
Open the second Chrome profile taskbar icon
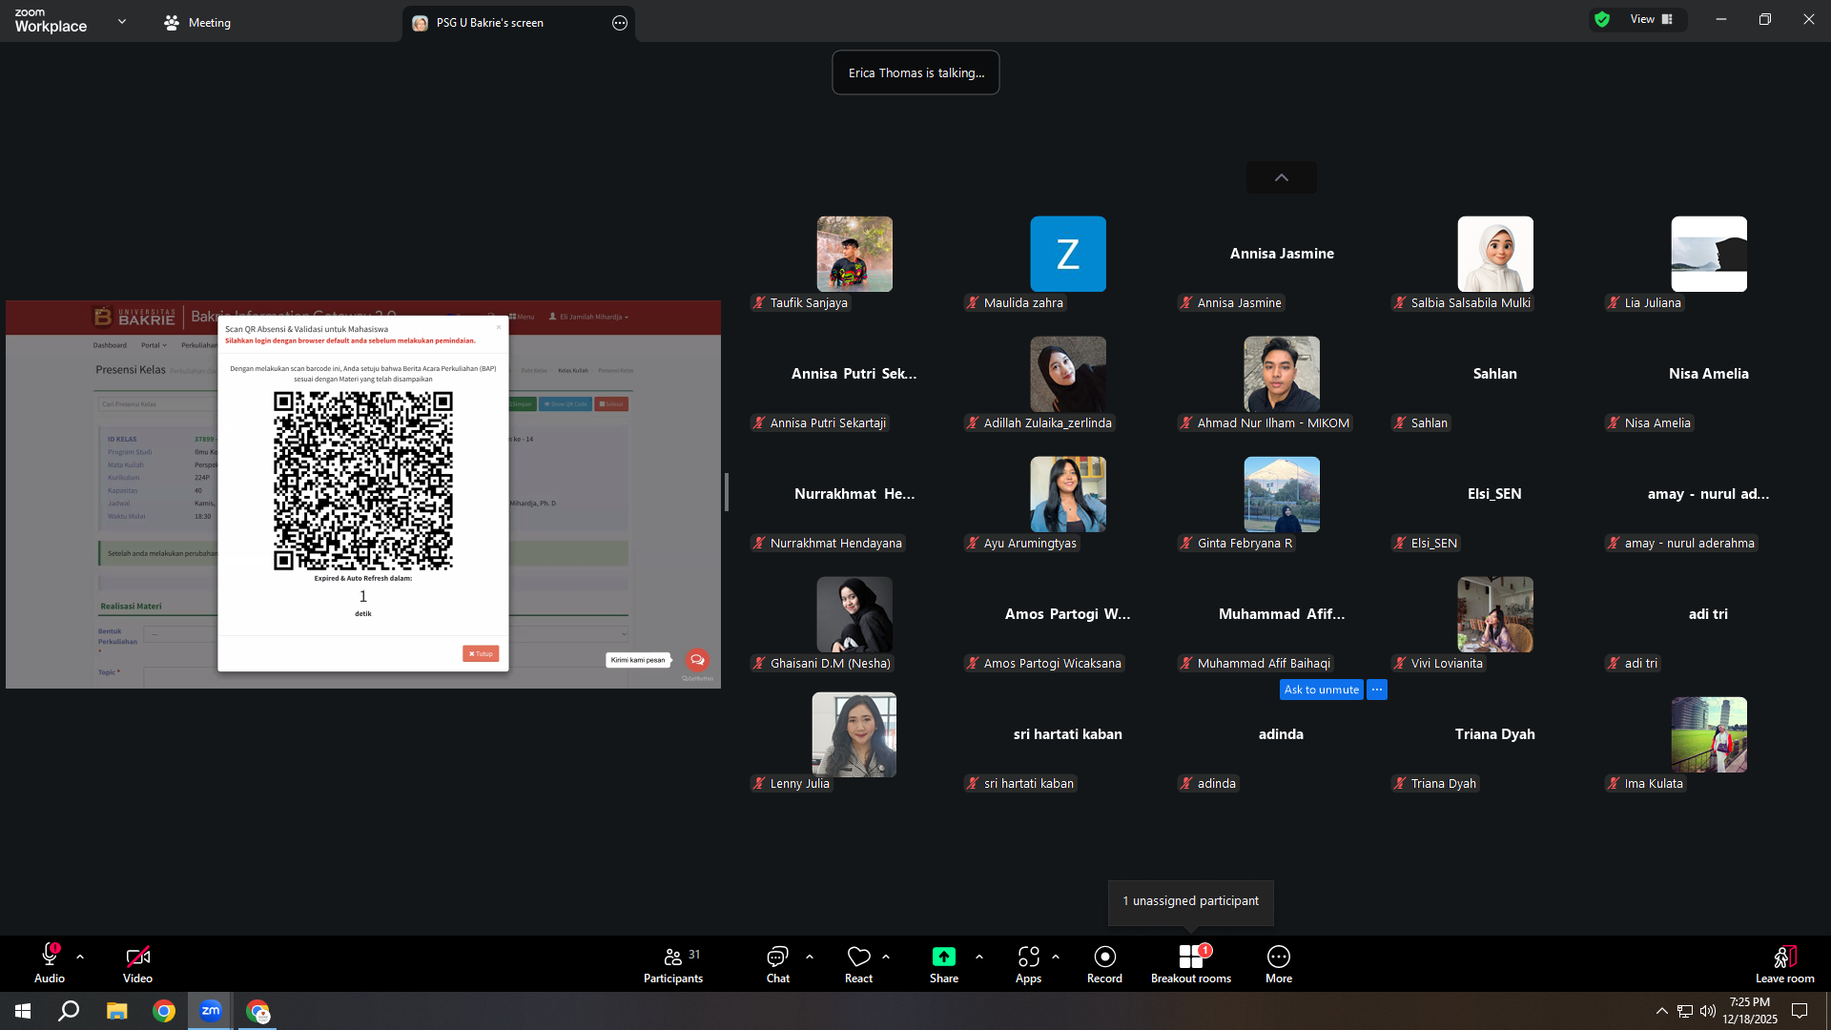[257, 1011]
